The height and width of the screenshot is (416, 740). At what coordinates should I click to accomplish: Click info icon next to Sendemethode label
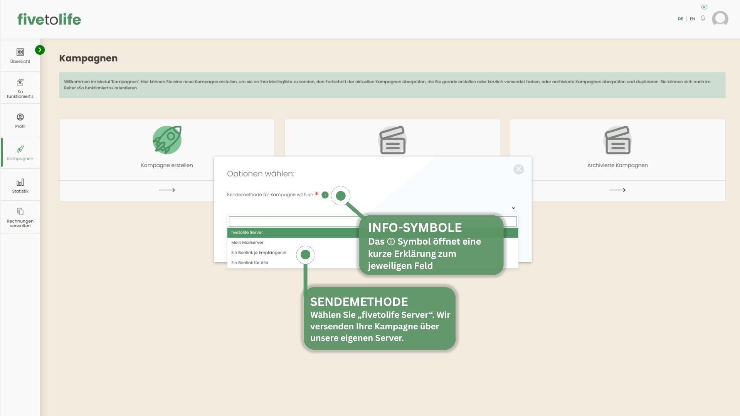pyautogui.click(x=325, y=195)
